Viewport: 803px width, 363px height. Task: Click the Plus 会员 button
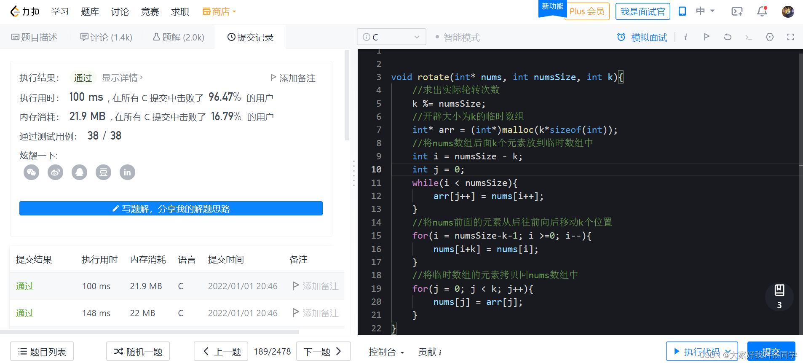pyautogui.click(x=587, y=11)
